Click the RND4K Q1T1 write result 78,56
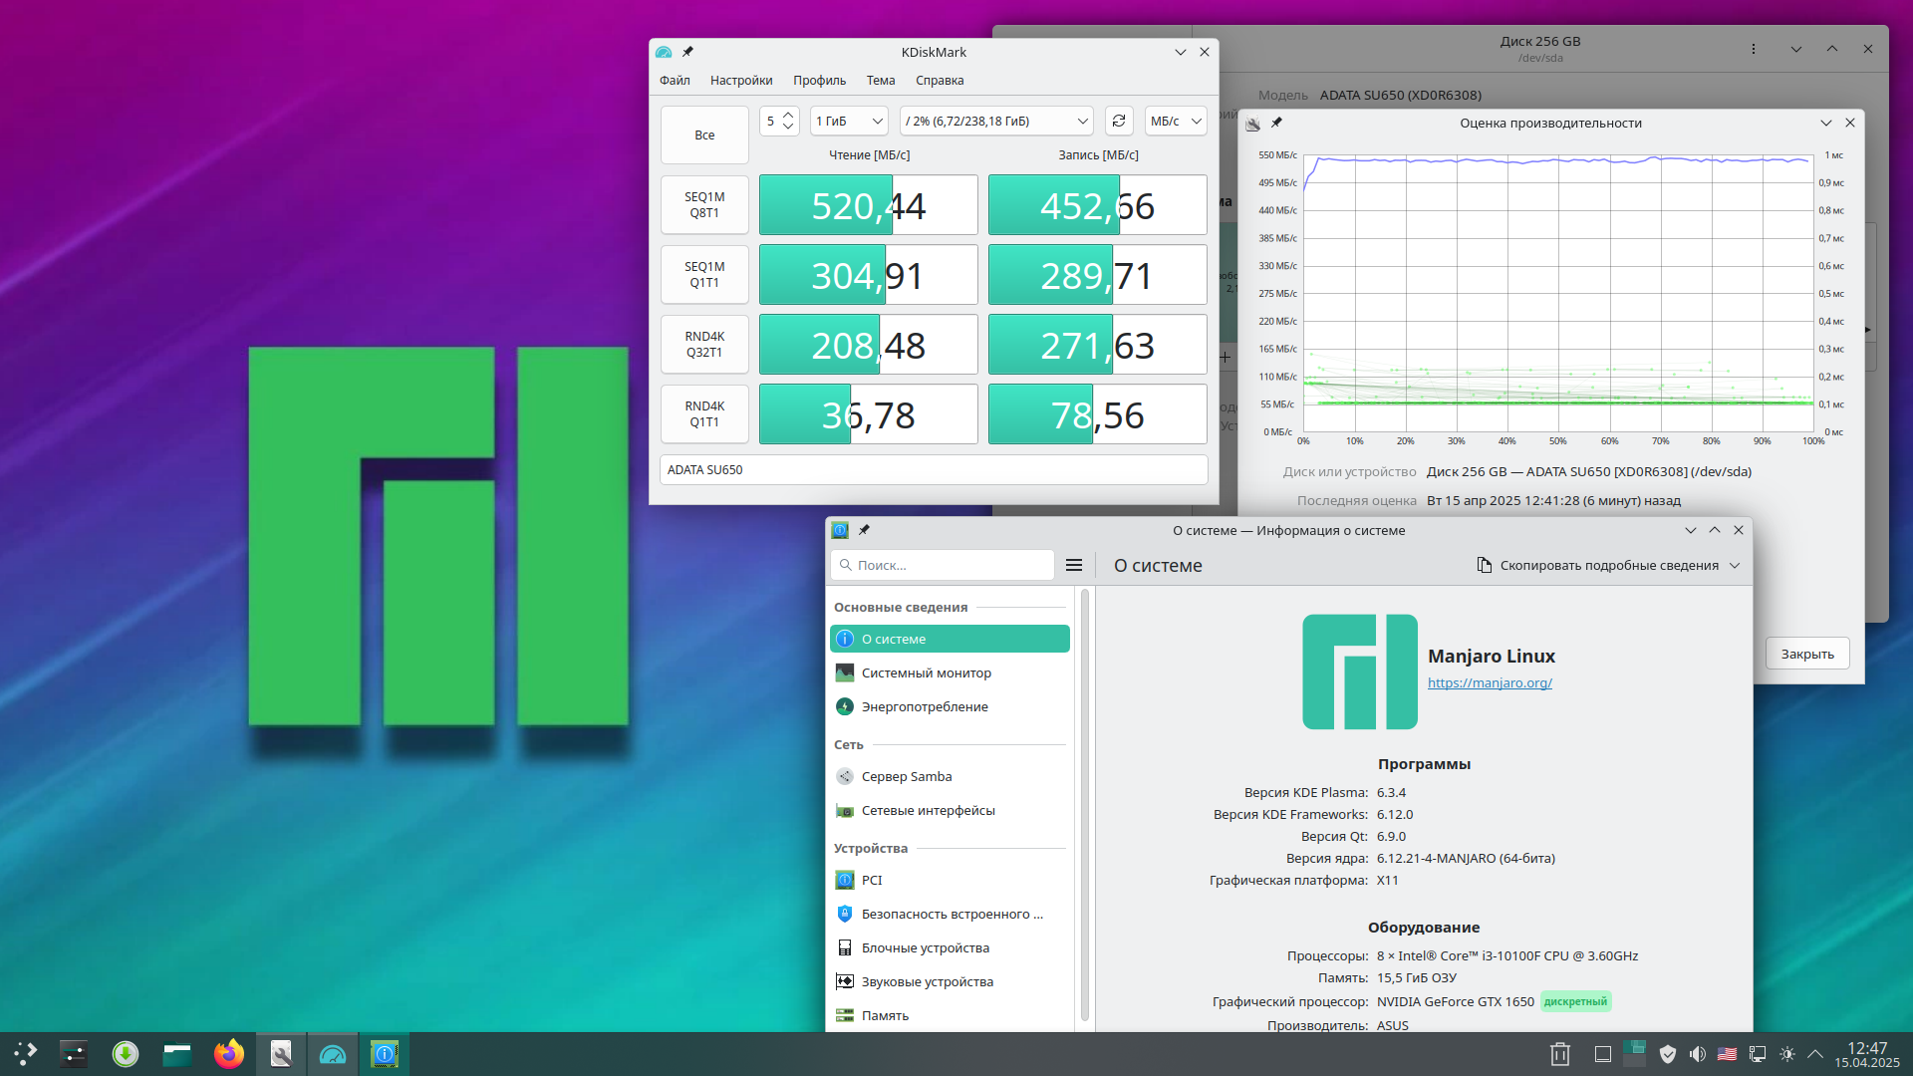The image size is (1913, 1076). 1097,414
